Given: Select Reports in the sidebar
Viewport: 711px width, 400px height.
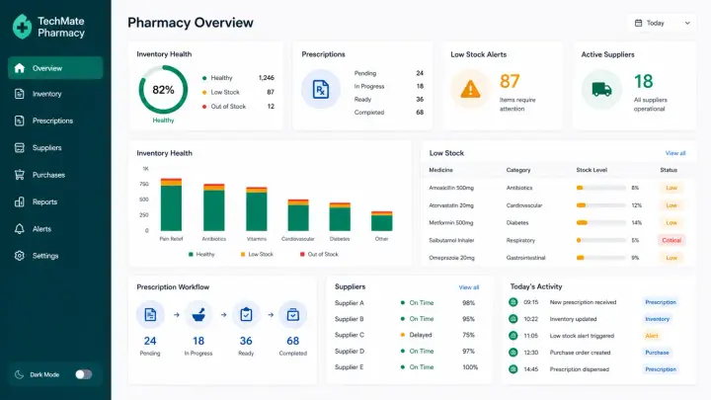Looking at the screenshot, I should [55, 201].
